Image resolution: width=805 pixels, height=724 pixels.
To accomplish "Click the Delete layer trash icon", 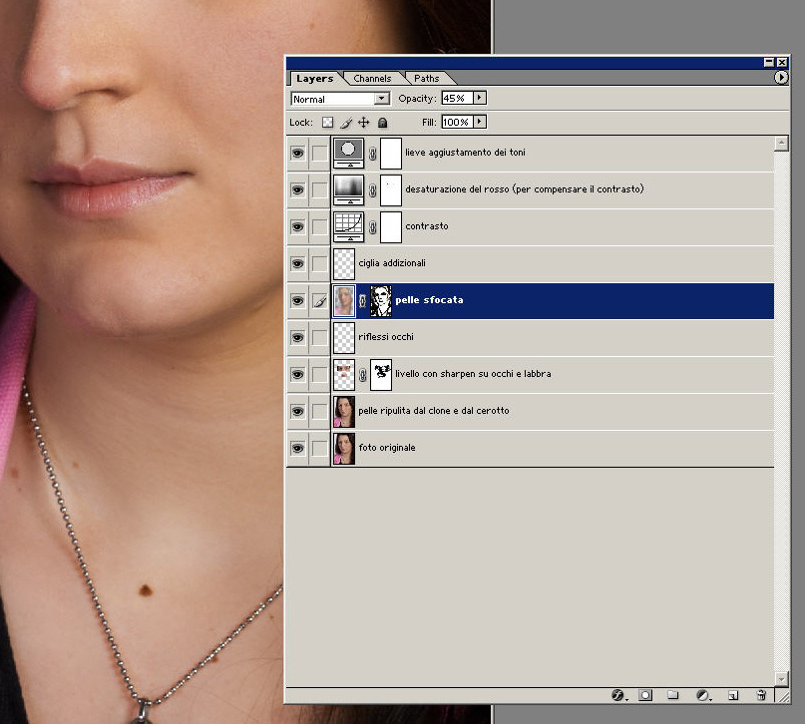I will point(761,694).
